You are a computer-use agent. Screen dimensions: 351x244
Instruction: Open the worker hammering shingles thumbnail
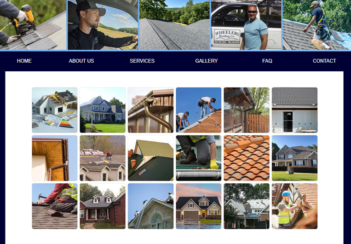click(55, 206)
